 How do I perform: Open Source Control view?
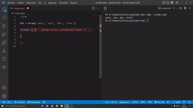pyautogui.click(x=4, y=26)
